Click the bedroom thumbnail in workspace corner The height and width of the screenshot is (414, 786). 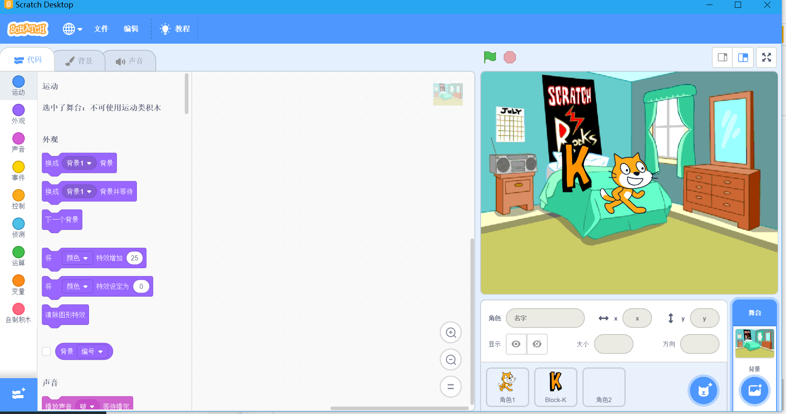(x=448, y=94)
